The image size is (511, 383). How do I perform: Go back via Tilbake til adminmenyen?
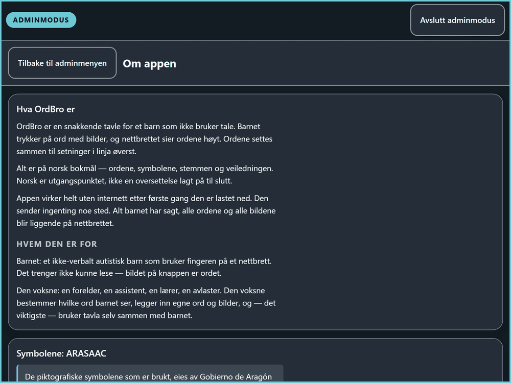click(62, 63)
